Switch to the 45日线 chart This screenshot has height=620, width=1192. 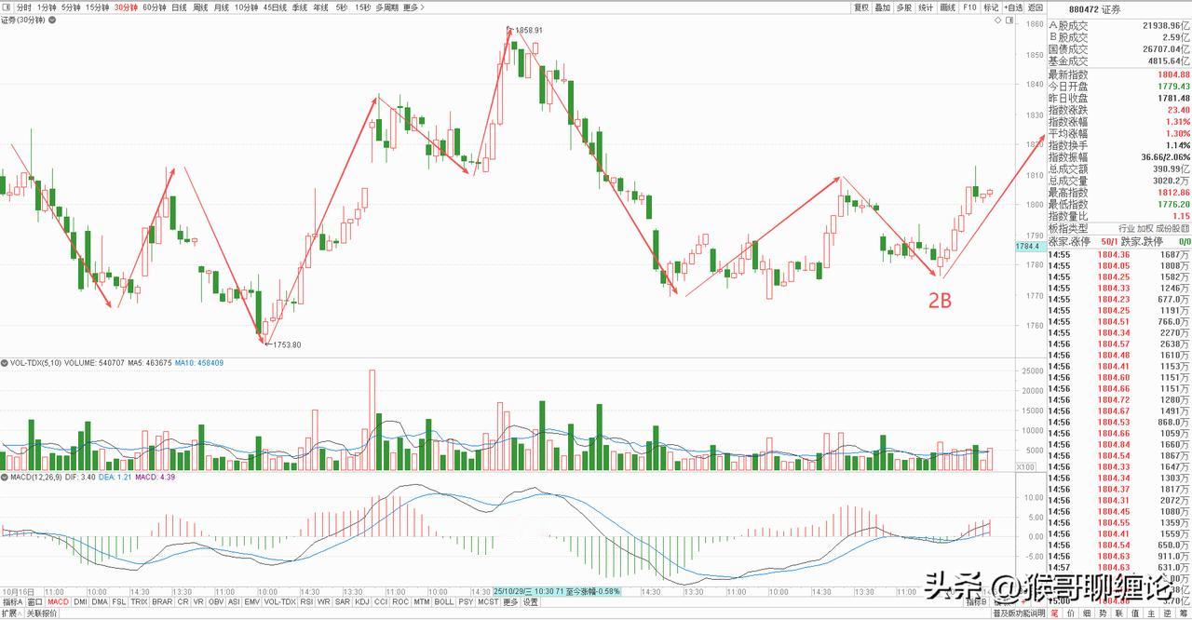[x=275, y=7]
